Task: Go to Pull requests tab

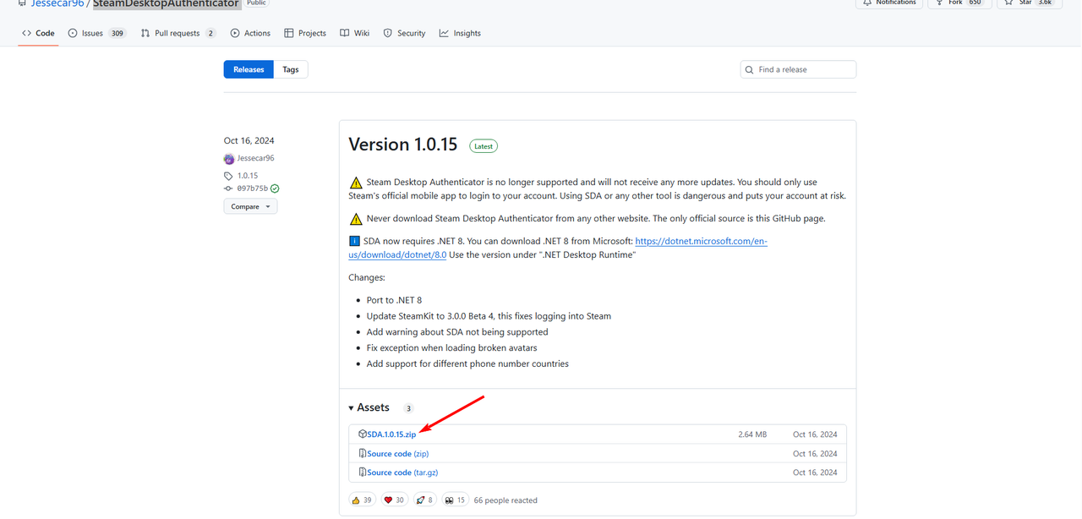Action: (178, 33)
